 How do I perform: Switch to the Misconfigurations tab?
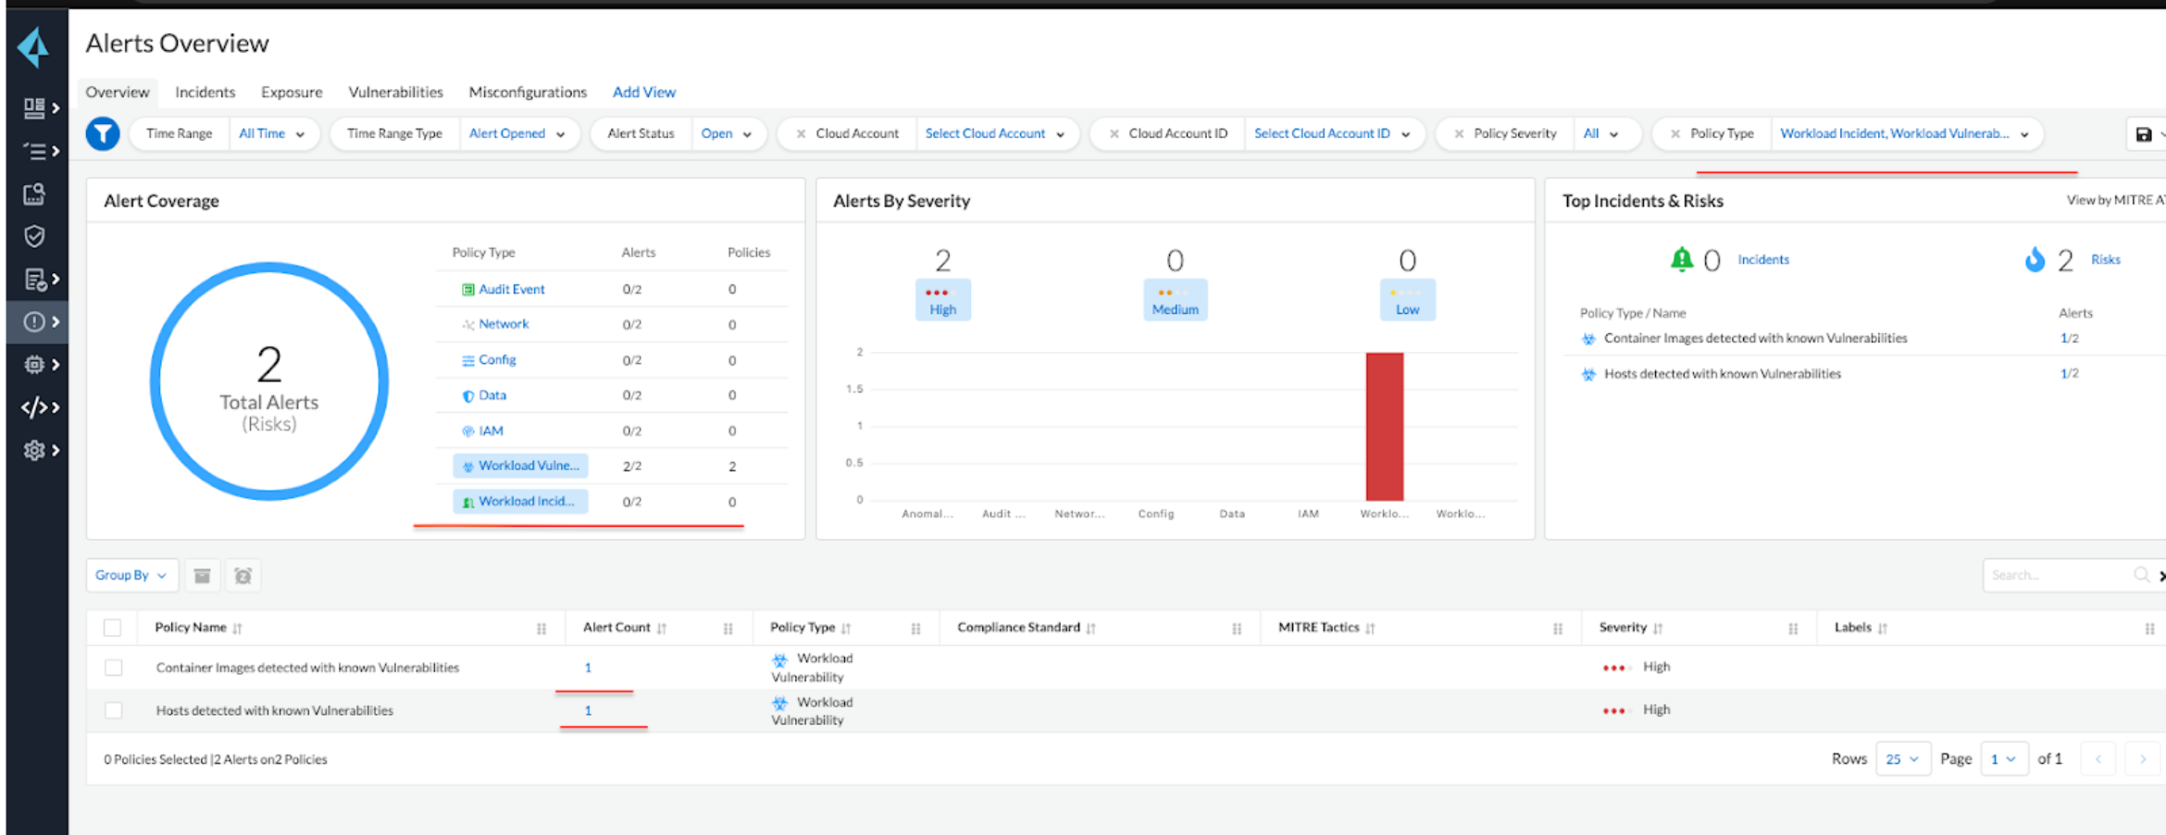[528, 92]
